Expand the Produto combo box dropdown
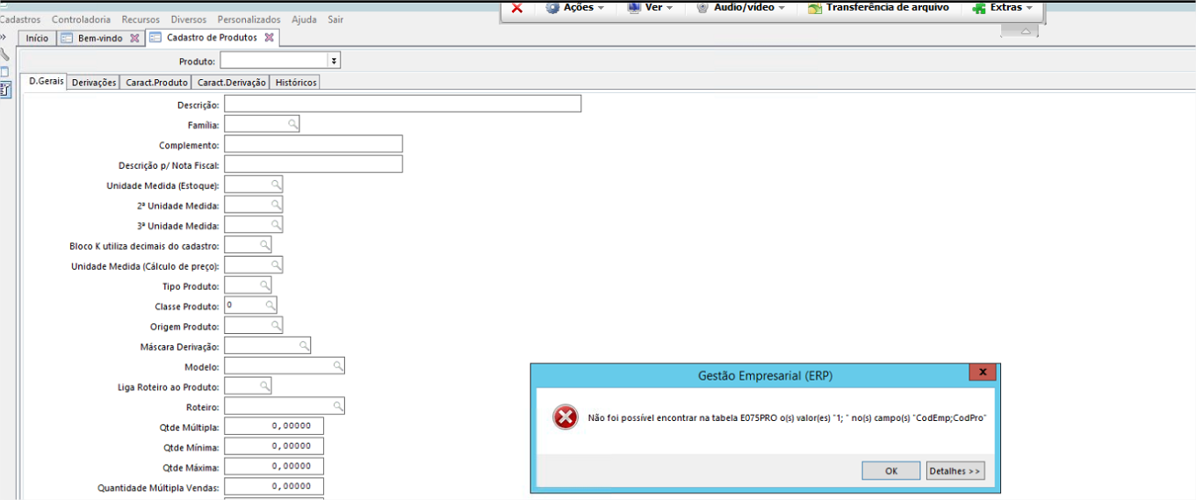The image size is (1196, 500). point(334,61)
